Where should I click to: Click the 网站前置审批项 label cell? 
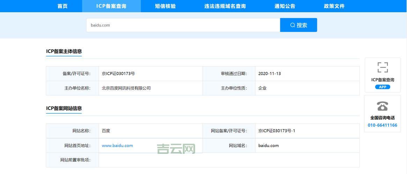[x=72, y=160]
